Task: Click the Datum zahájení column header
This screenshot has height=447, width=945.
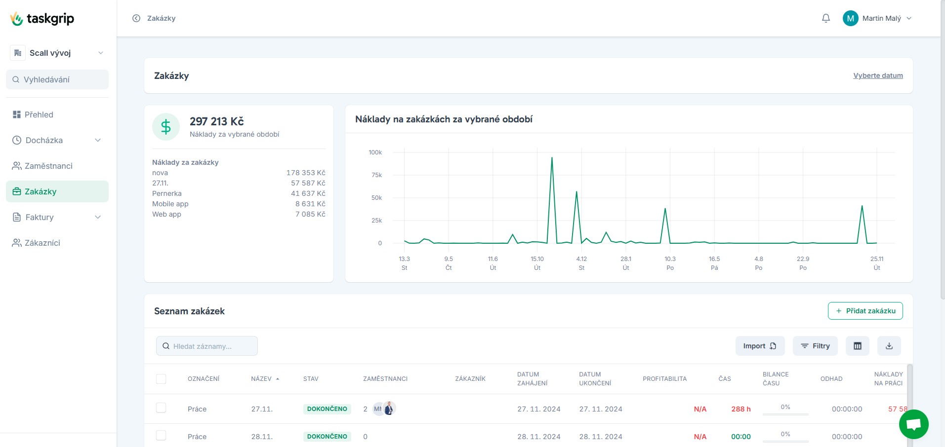Action: (x=533, y=379)
